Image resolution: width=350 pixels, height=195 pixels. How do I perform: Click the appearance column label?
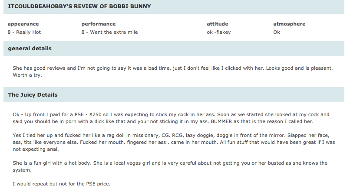coord(23,24)
